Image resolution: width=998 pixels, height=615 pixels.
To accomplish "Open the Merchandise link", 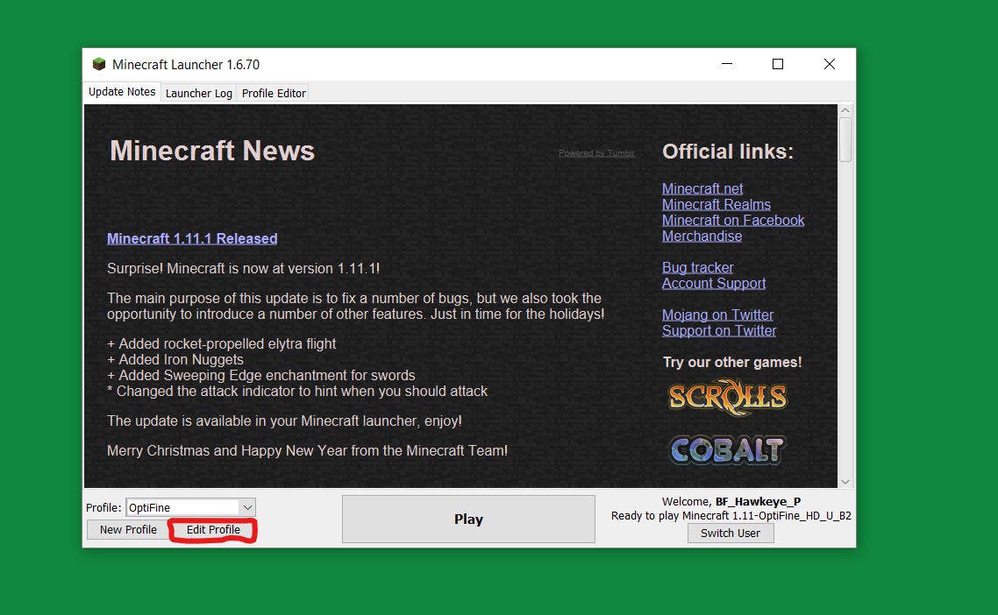I will click(702, 237).
